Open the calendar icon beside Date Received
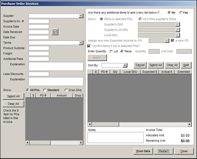Screen dimensions: 197x159 point(55,32)
